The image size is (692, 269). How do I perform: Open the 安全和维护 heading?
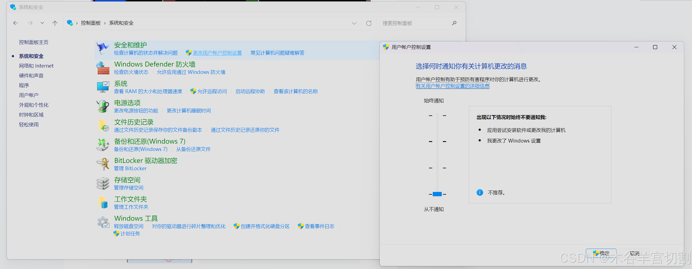pyautogui.click(x=131, y=45)
